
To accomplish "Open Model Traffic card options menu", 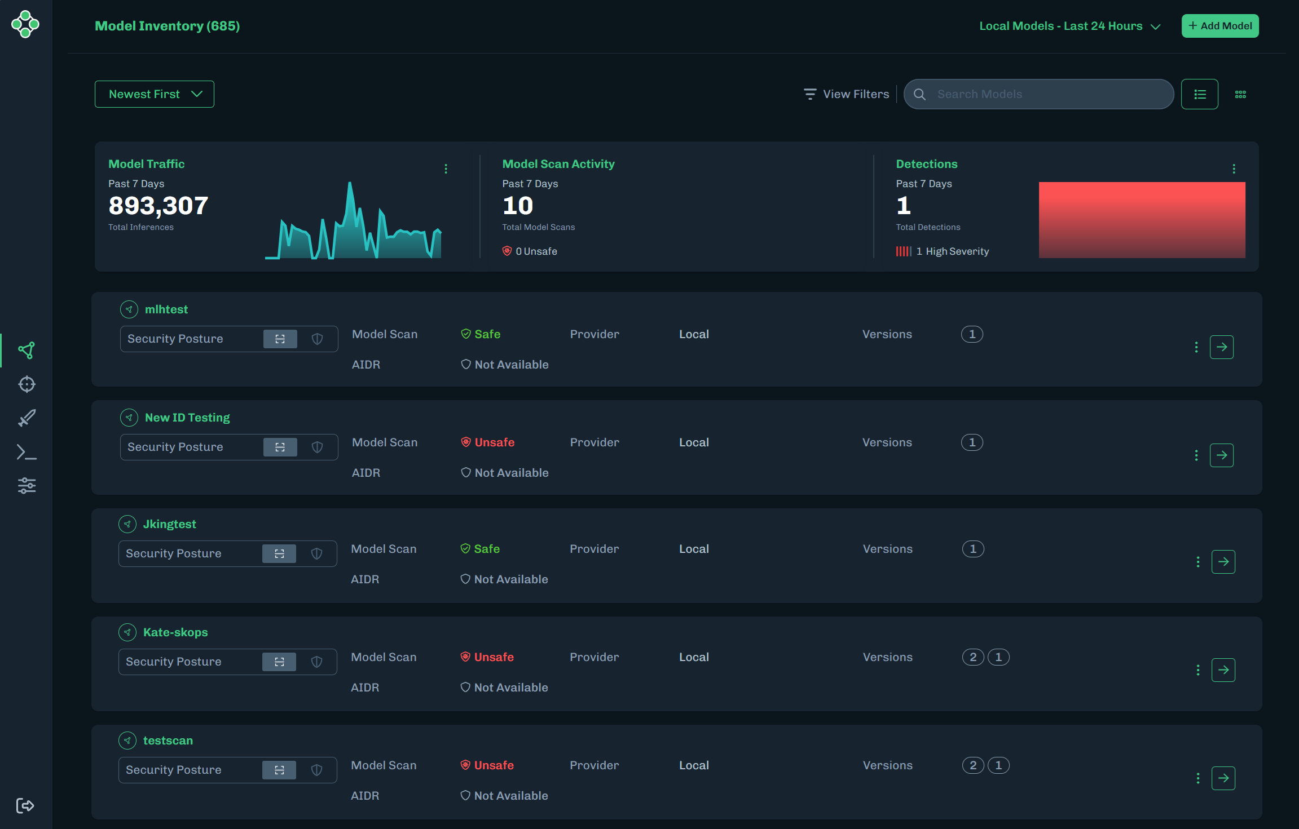I will coord(446,169).
